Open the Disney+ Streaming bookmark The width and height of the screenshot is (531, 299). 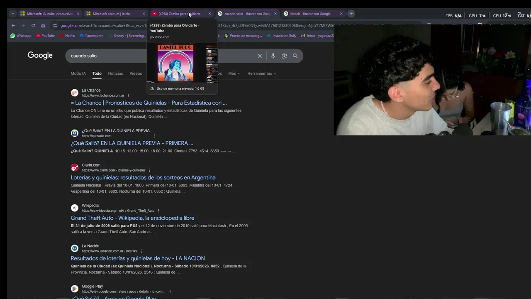point(127,36)
